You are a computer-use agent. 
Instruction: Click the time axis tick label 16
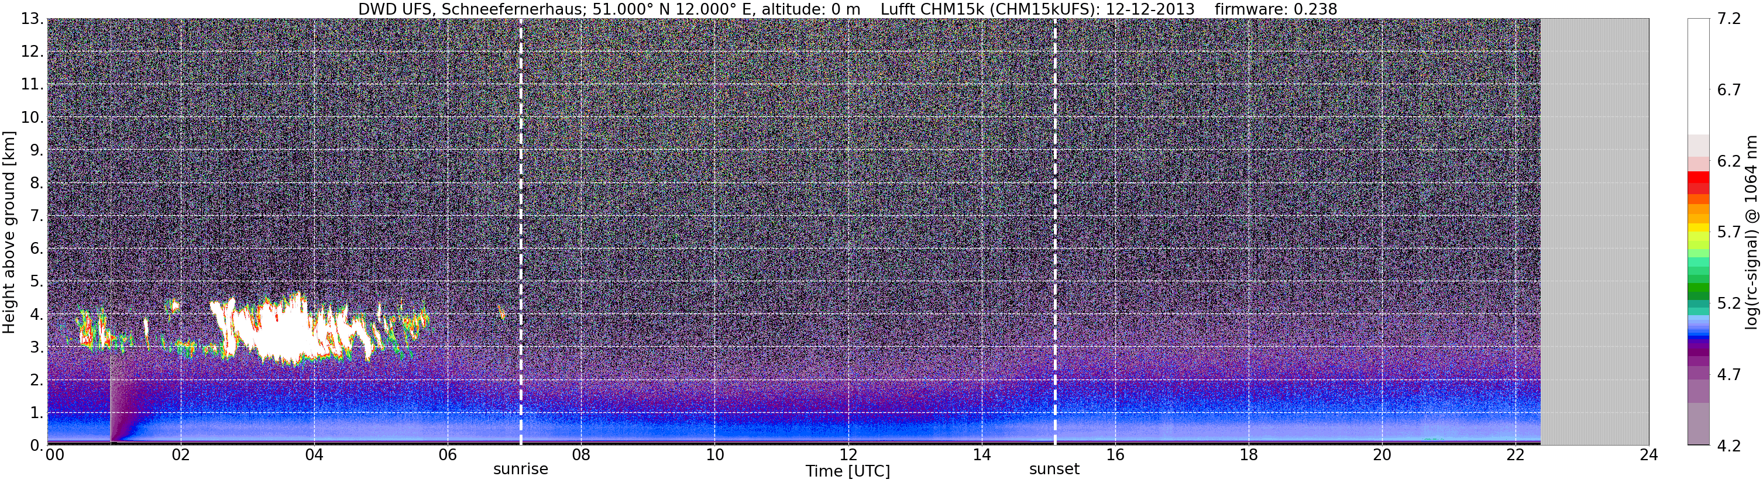coord(1115,455)
